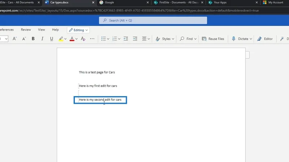Apply yellow text highlight color
The height and width of the screenshot is (162, 289).
(x=61, y=39)
